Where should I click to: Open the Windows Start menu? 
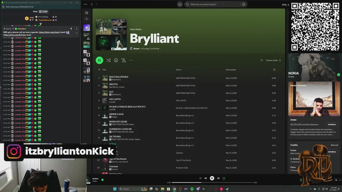115,189
